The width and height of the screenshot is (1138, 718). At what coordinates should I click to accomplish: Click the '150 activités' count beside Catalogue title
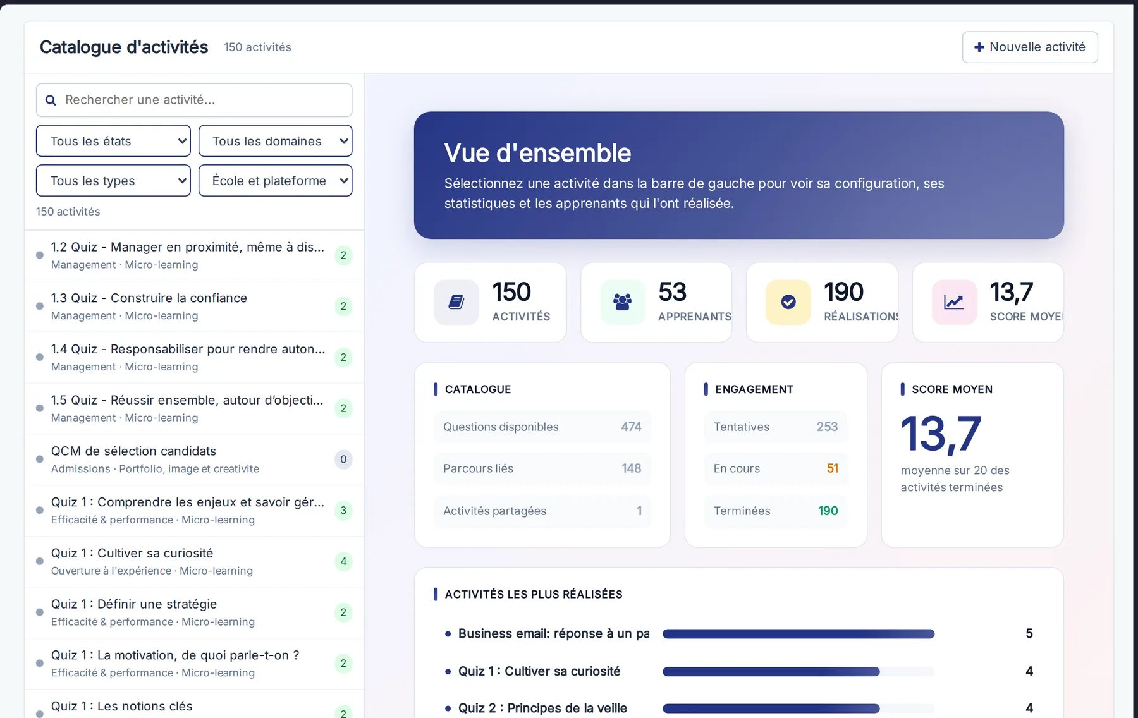[x=257, y=47]
